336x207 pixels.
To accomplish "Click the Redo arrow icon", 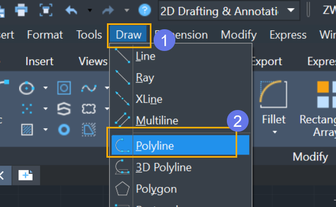I will pyautogui.click(x=108, y=10).
